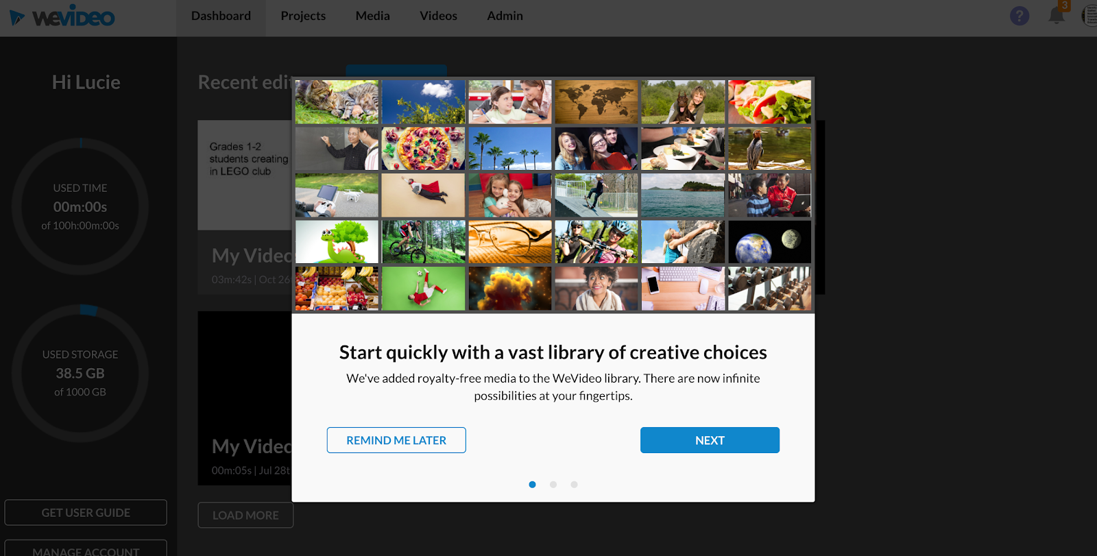Select the third carousel page dot
Viewport: 1097px width, 556px height.
coord(574,485)
